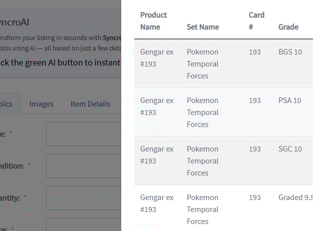Switch to the Images tab
Image resolution: width=313 pixels, height=231 pixels.
click(41, 104)
